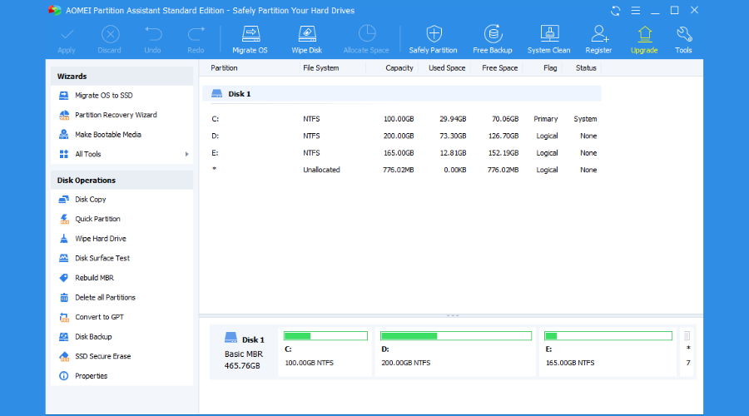The height and width of the screenshot is (416, 749).
Task: Run the Disk Surface Test
Action: [x=102, y=259]
